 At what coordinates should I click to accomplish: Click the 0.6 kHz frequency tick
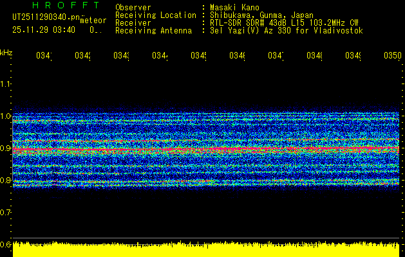tap(6, 244)
